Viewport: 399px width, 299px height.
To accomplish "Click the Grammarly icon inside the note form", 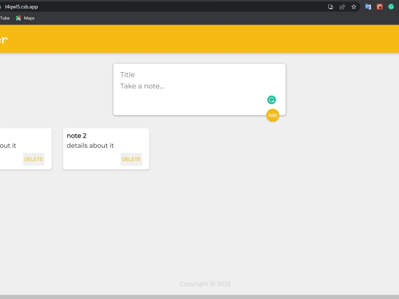I will 271,100.
